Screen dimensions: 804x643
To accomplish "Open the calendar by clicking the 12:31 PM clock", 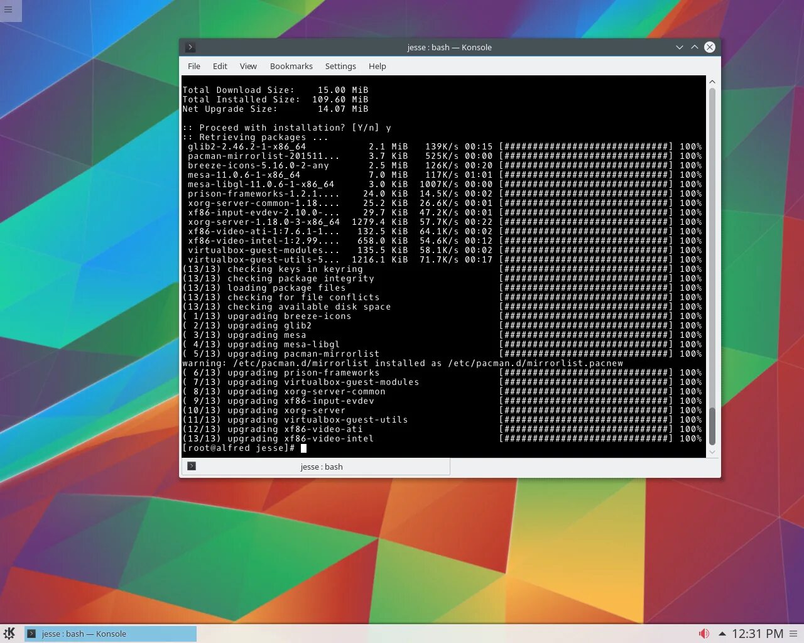I will pyautogui.click(x=756, y=634).
